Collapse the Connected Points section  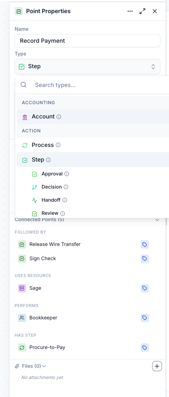[157, 220]
